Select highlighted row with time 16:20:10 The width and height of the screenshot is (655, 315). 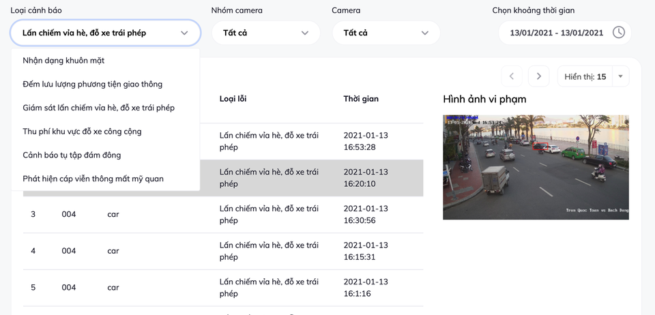[x=311, y=178]
